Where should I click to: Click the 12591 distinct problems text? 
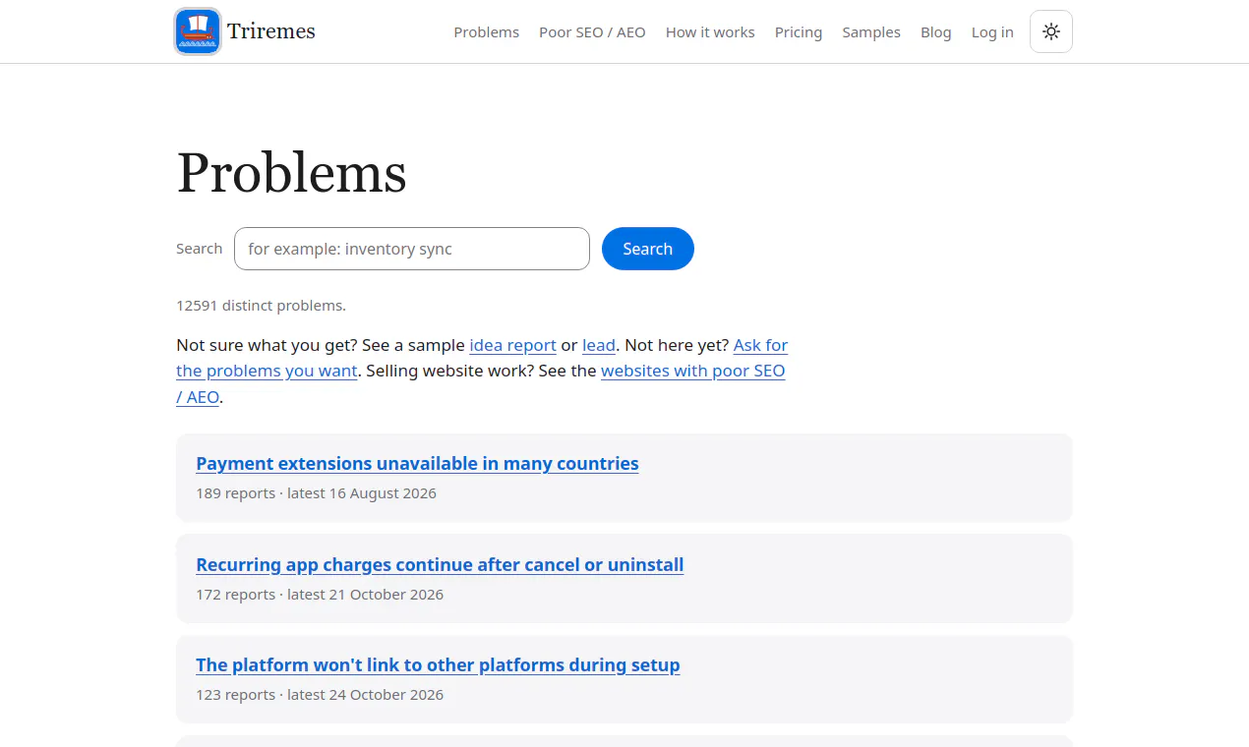(261, 306)
